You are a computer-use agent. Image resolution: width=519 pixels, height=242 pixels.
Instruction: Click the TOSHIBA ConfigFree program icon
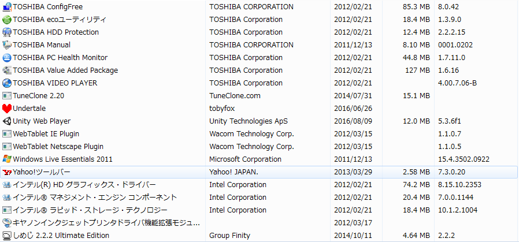point(7,7)
